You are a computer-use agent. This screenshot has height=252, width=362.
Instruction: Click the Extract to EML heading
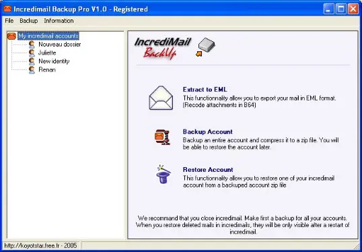pyautogui.click(x=205, y=90)
